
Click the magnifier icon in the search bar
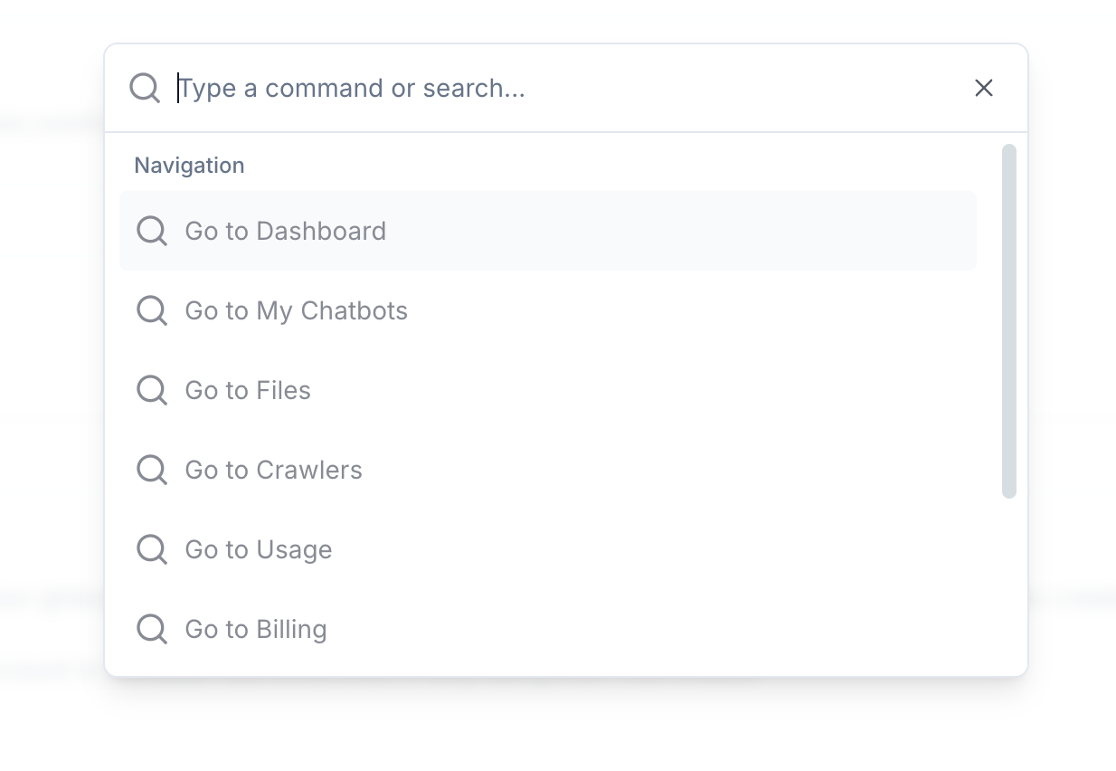[x=145, y=88]
